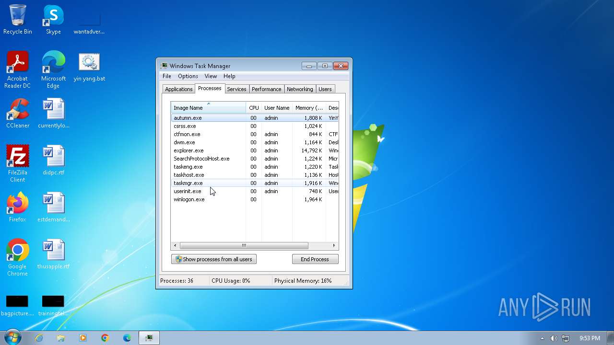614x345 pixels.
Task: Switch to the Networking tab
Action: [300, 89]
